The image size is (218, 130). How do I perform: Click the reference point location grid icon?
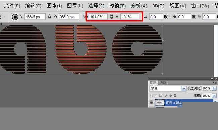(15, 17)
